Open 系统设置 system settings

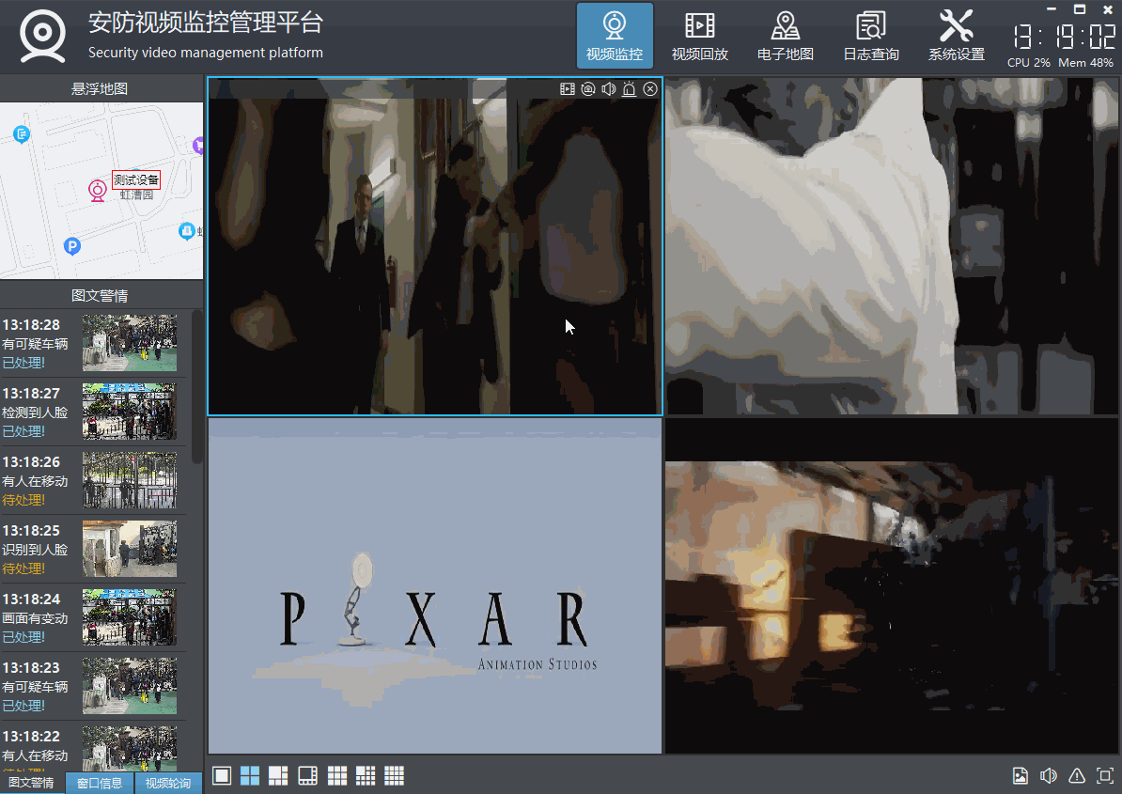pos(956,36)
